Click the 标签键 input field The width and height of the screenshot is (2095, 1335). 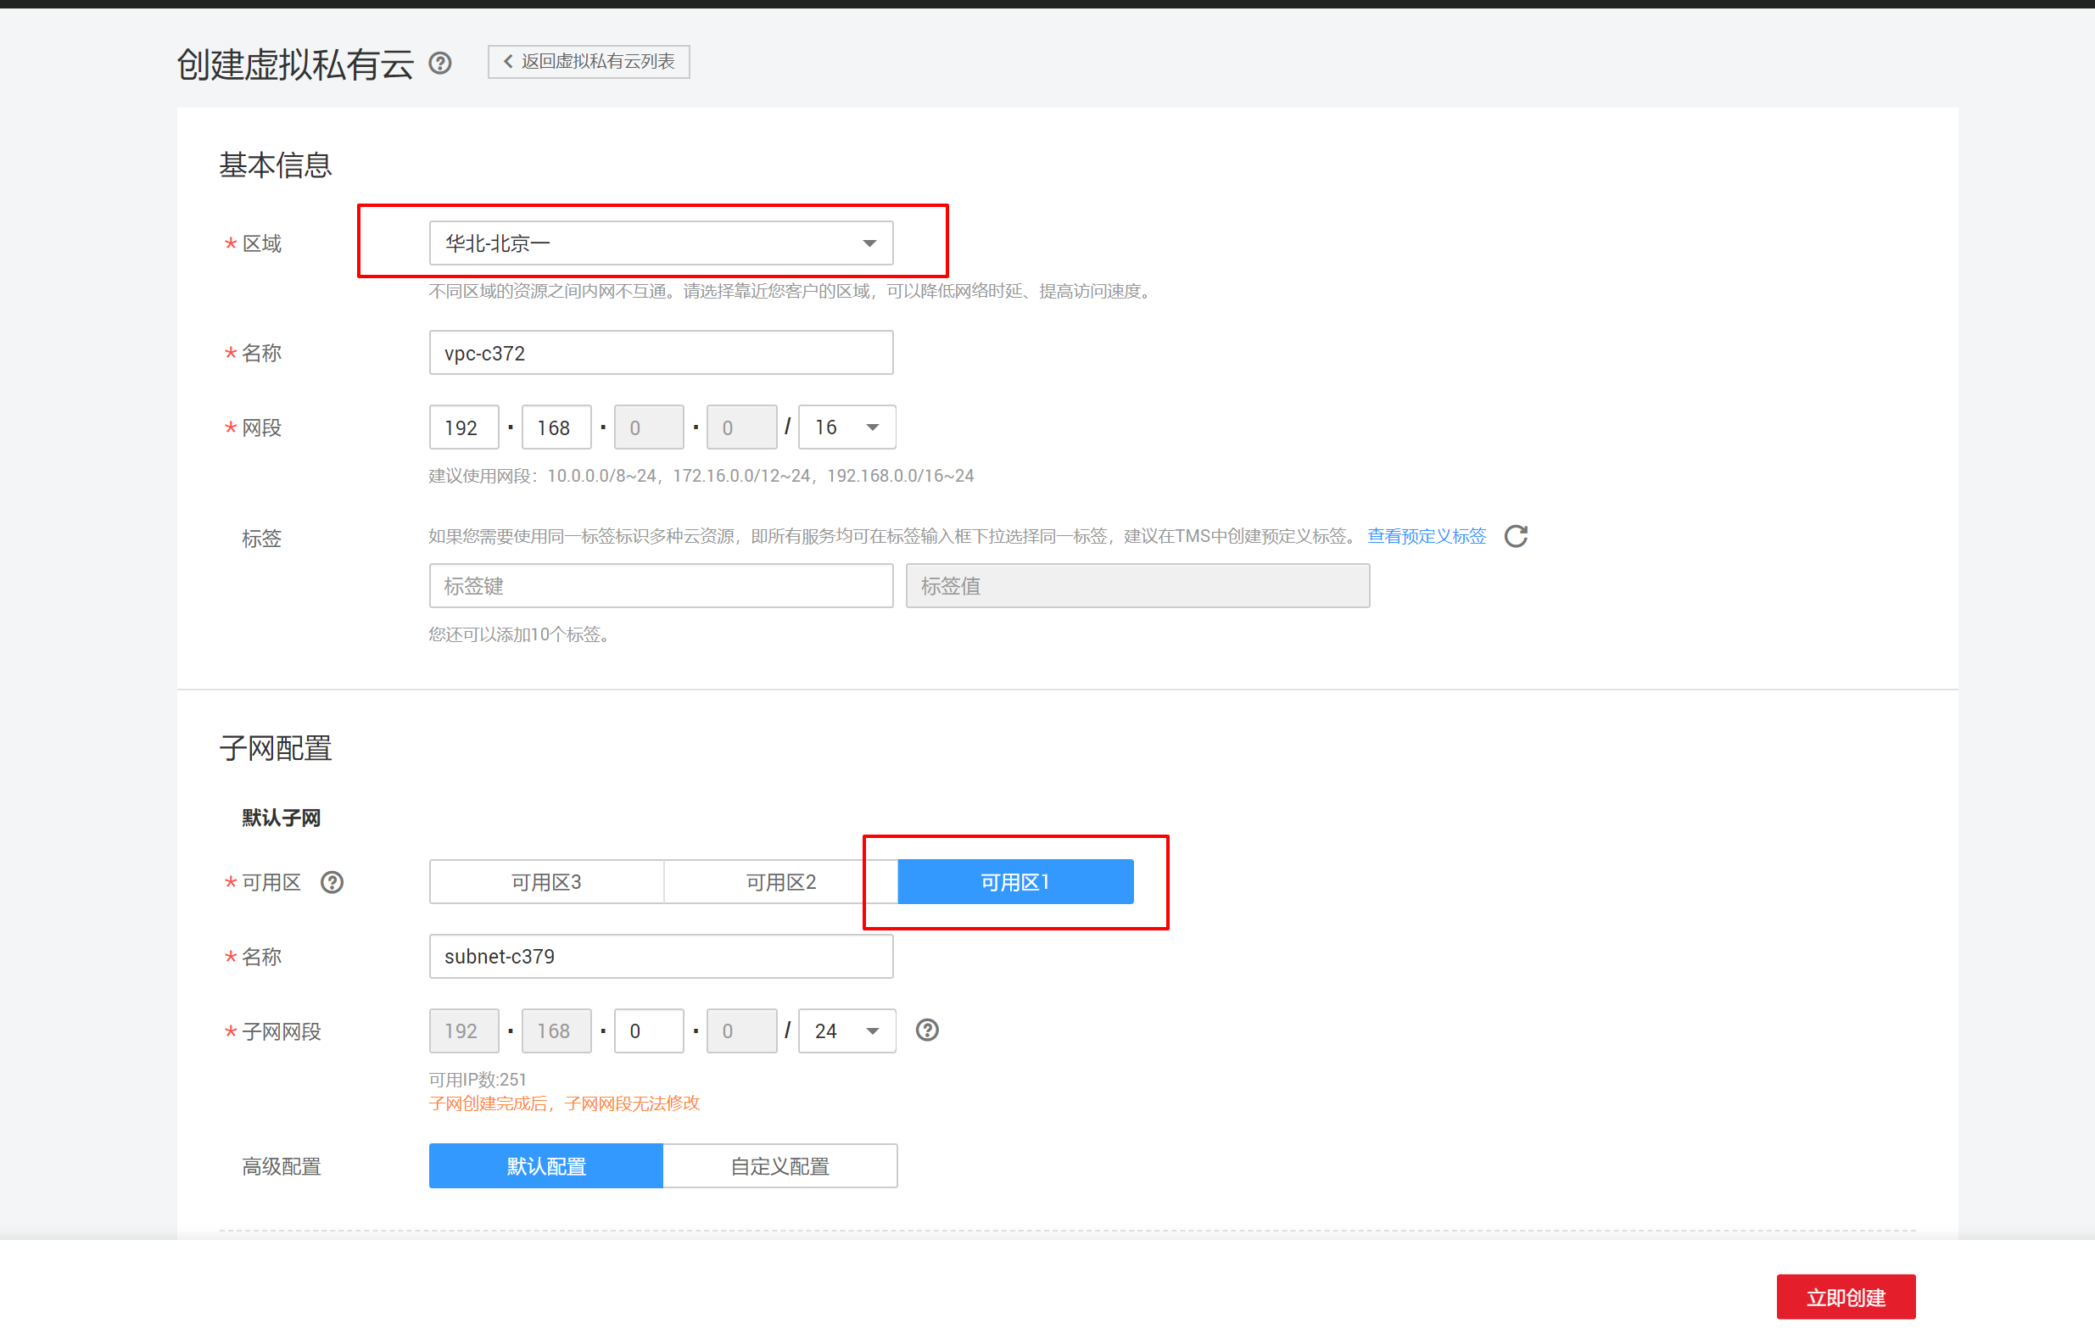661,586
